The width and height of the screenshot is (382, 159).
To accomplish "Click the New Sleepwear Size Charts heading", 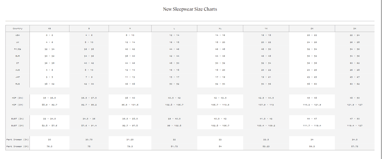I will click(190, 9).
